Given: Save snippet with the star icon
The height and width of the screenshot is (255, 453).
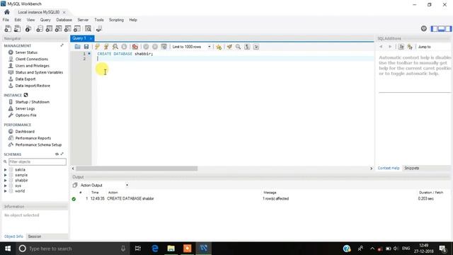Looking at the screenshot, I should [219, 47].
